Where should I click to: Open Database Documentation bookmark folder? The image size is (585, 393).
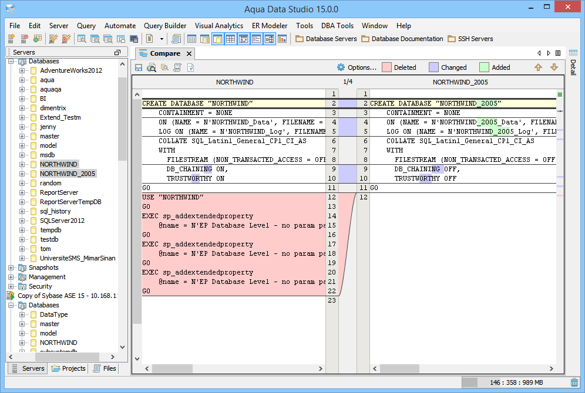(402, 39)
